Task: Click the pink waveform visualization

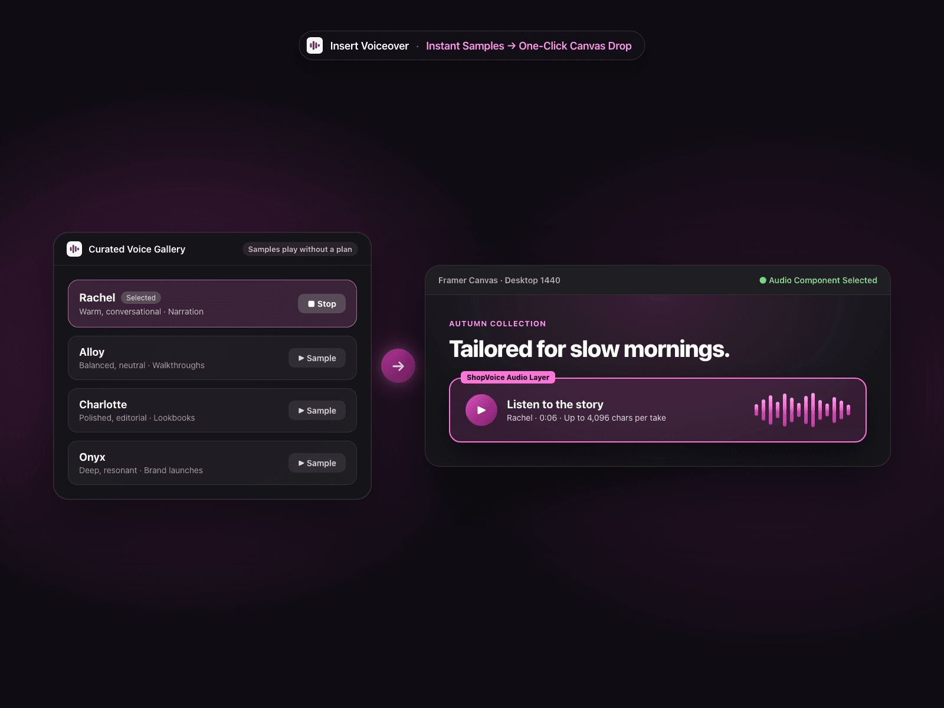Action: click(802, 410)
